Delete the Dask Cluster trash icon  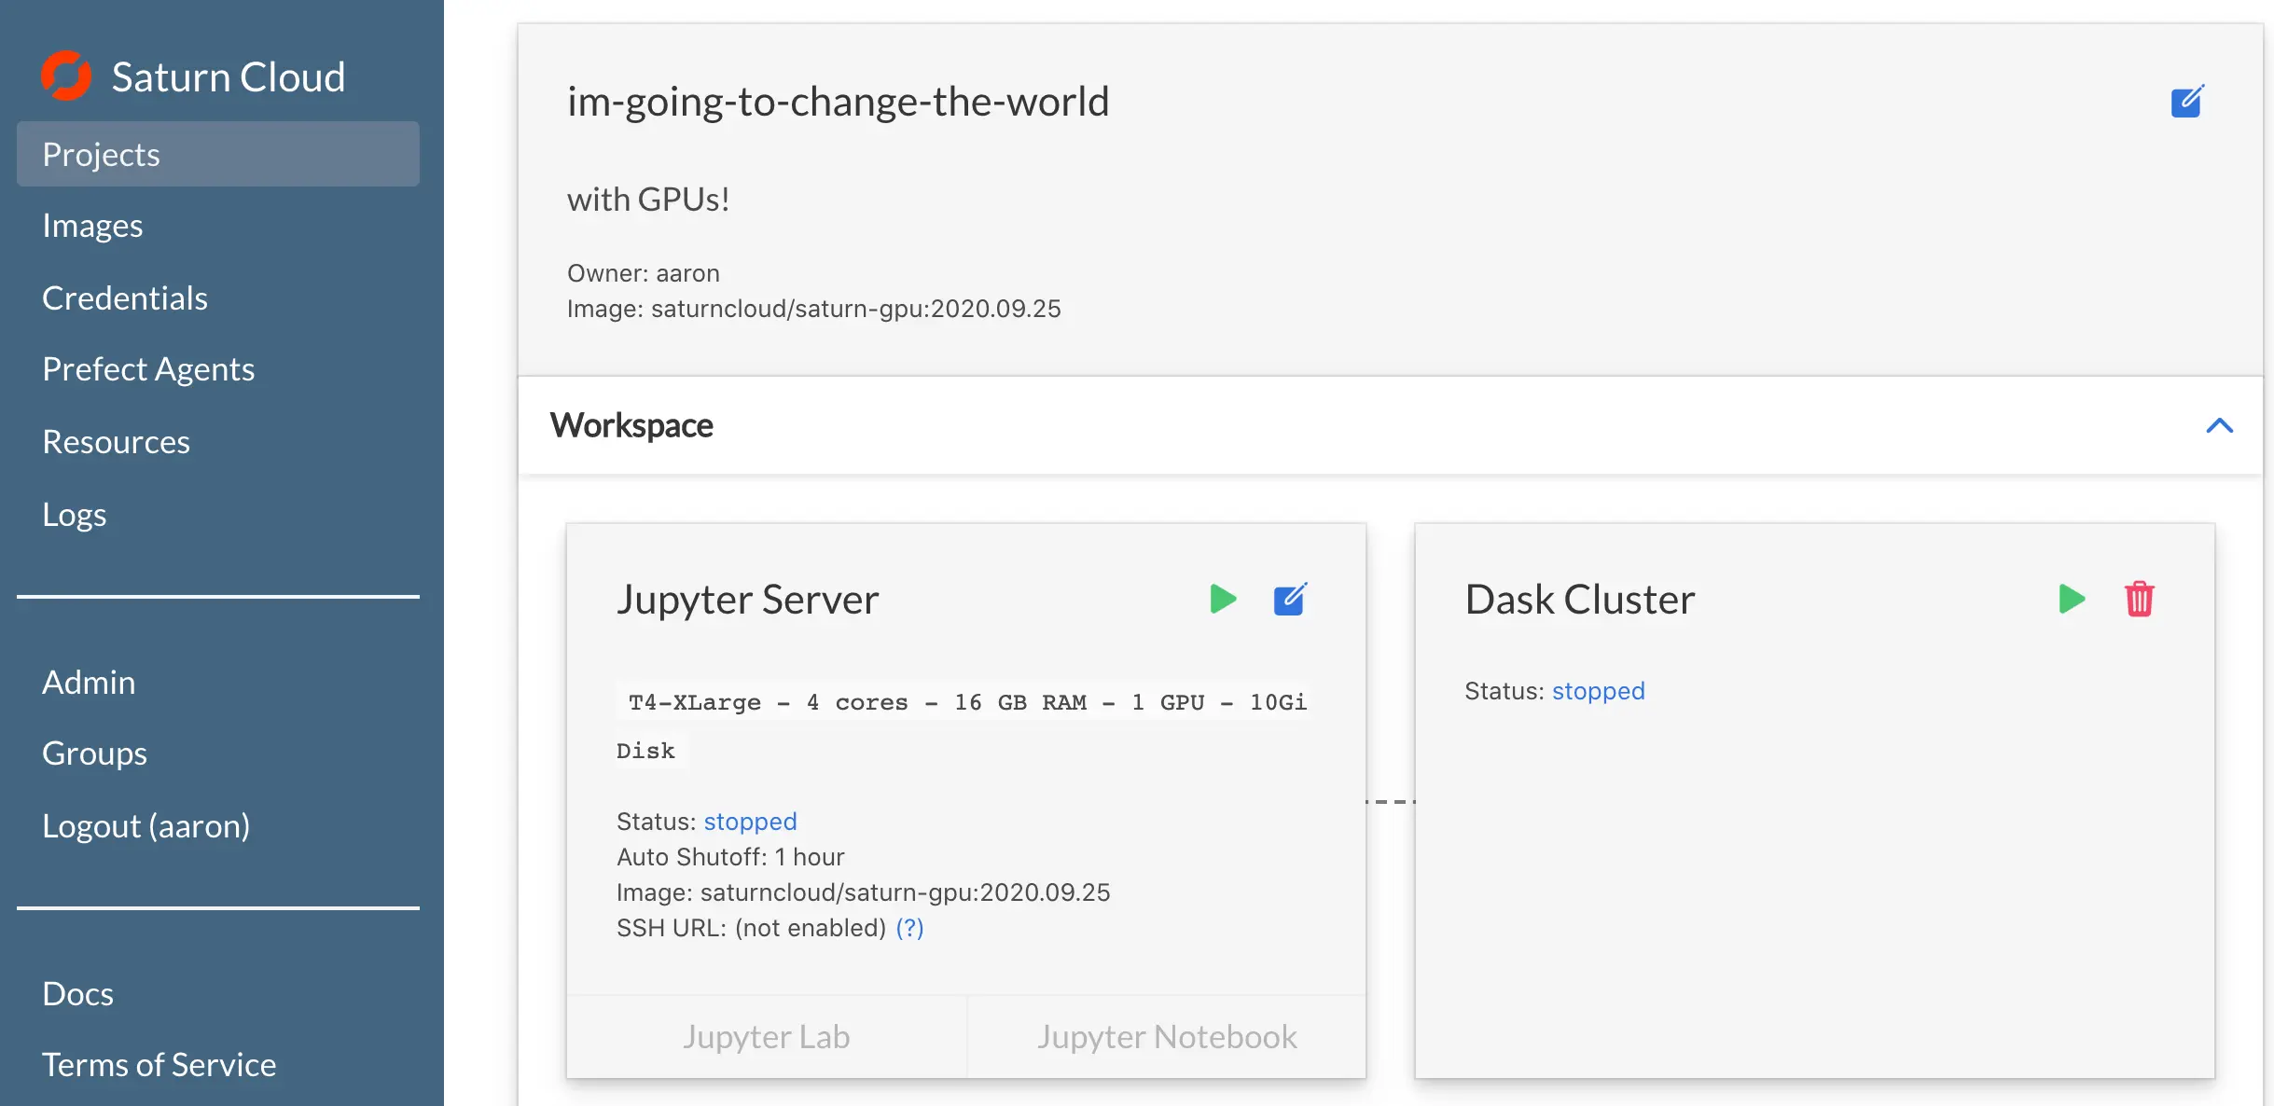point(2139,599)
